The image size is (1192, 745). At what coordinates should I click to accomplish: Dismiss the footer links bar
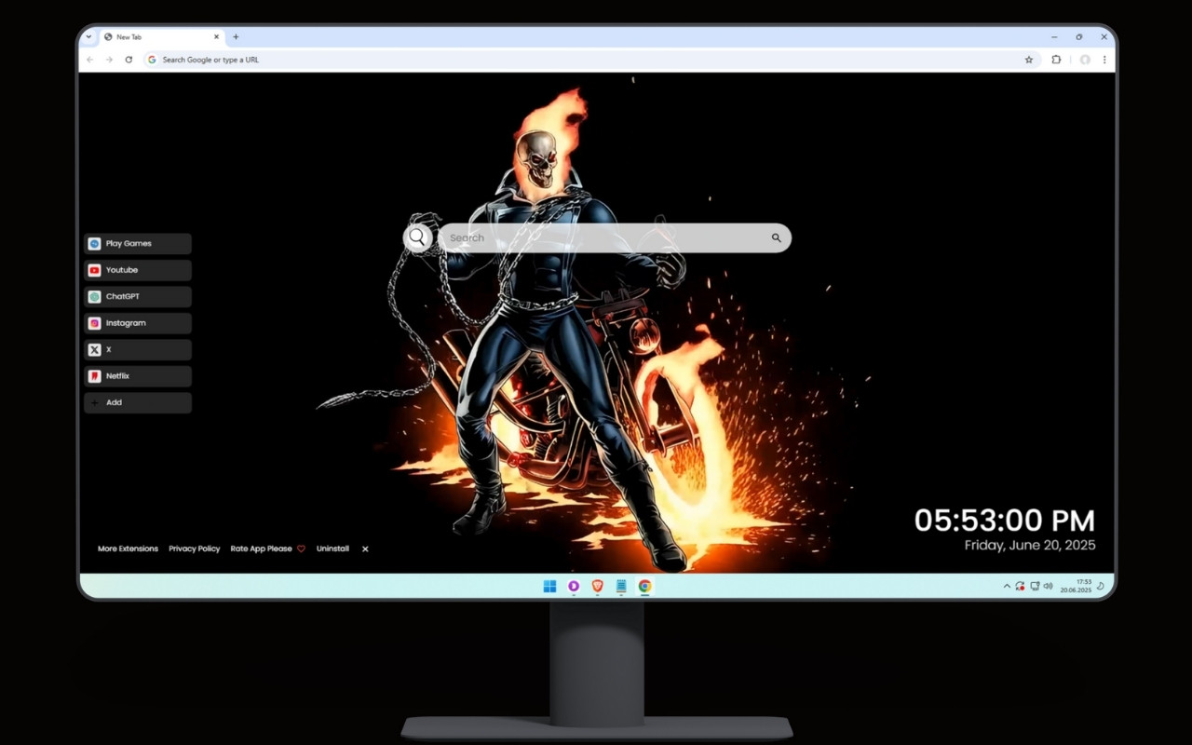click(x=365, y=549)
